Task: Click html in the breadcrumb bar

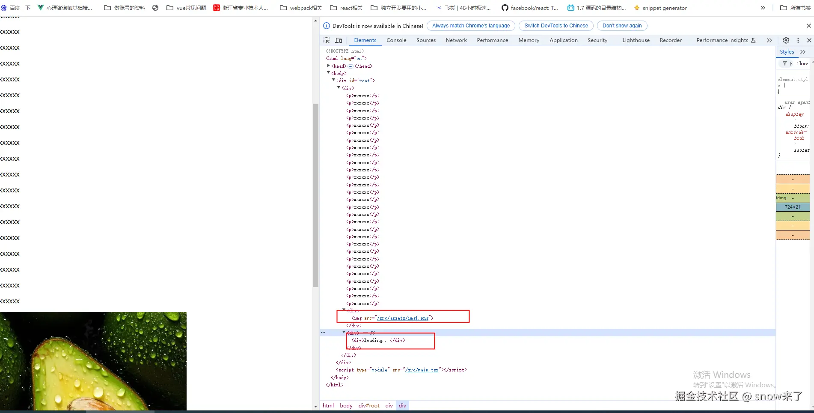Action: pyautogui.click(x=328, y=406)
